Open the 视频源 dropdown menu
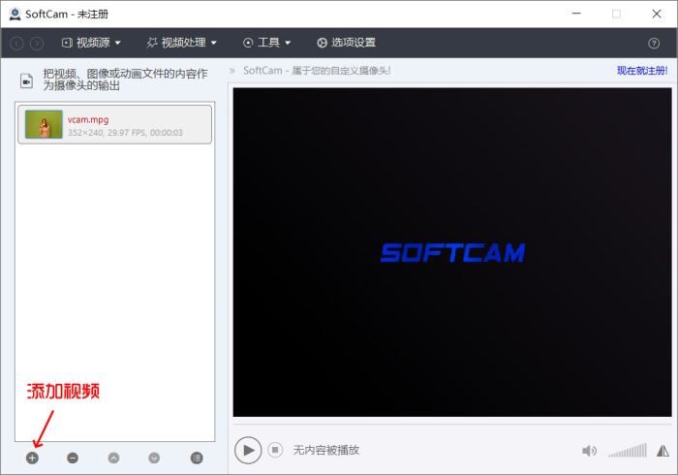The image size is (678, 475). click(x=91, y=43)
